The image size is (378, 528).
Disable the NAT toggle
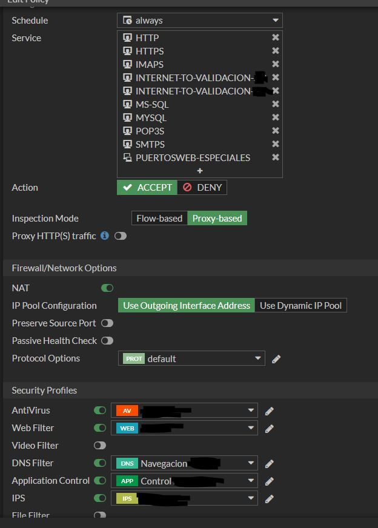(x=107, y=288)
